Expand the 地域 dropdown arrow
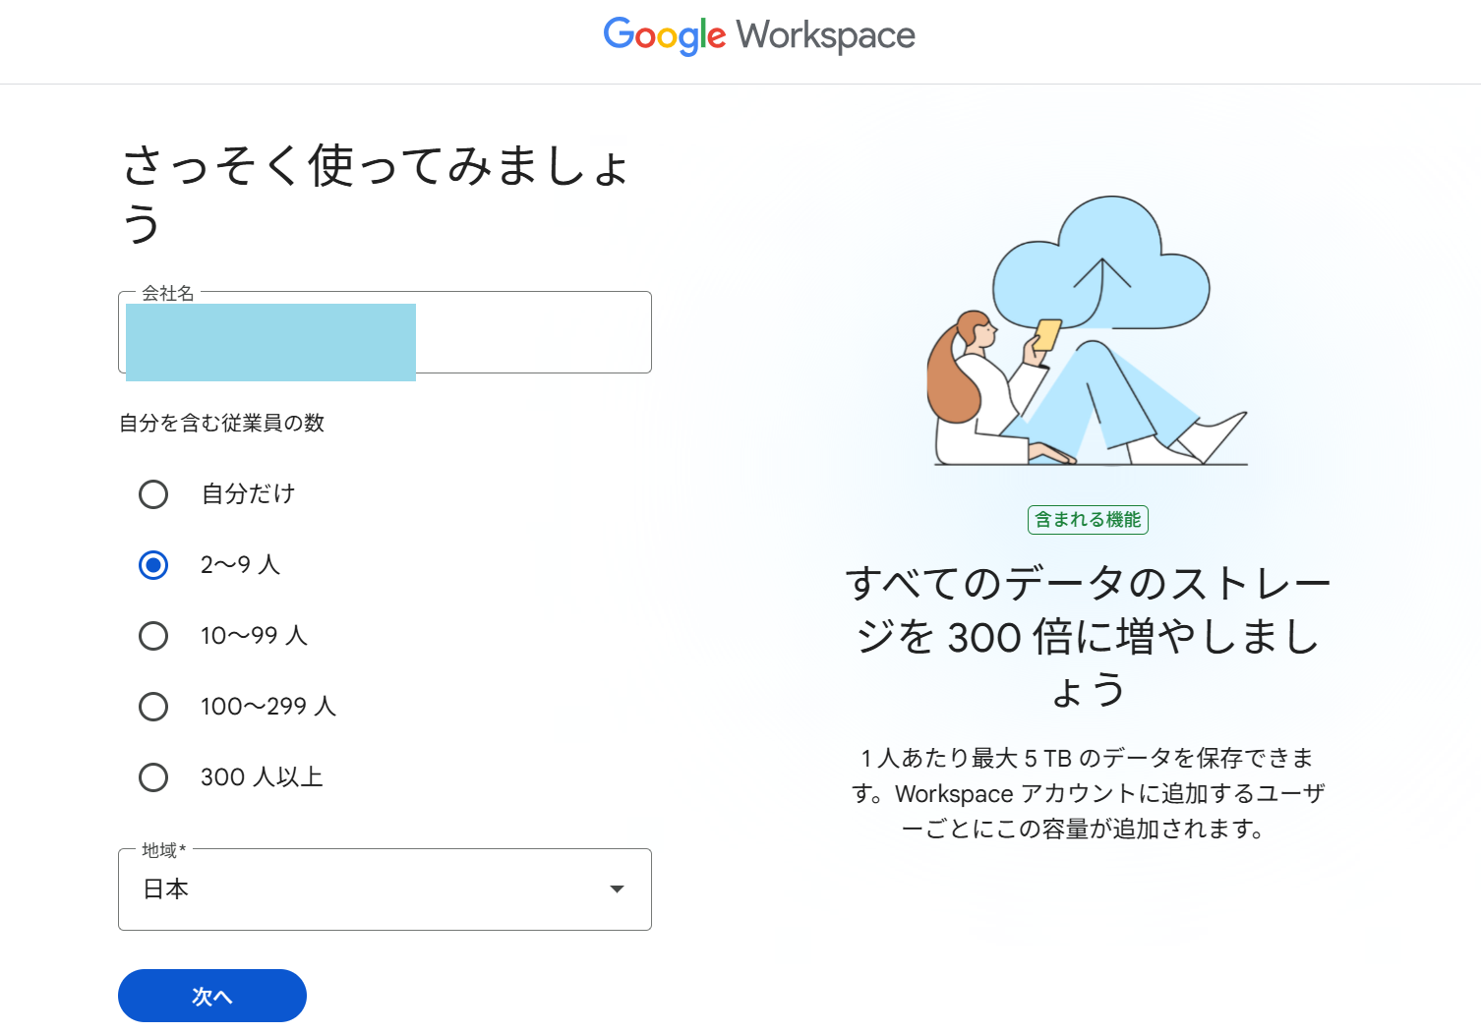 pos(617,889)
